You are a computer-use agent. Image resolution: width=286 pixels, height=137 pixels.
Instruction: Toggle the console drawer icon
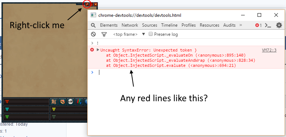point(268,25)
